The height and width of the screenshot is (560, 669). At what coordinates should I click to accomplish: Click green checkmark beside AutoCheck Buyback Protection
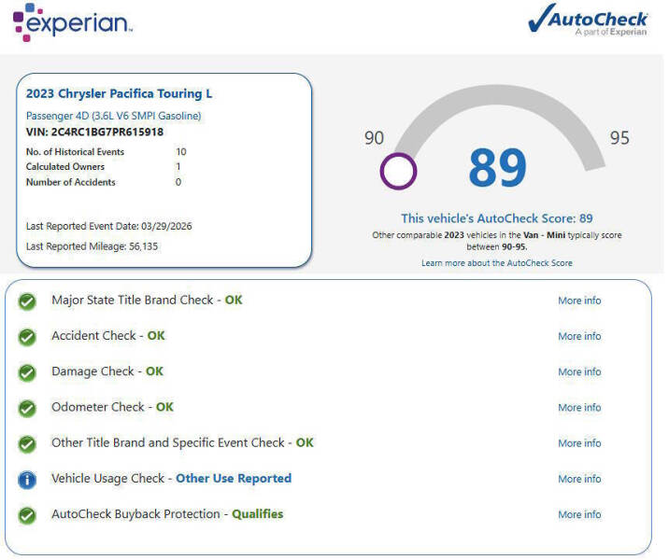coord(27,515)
